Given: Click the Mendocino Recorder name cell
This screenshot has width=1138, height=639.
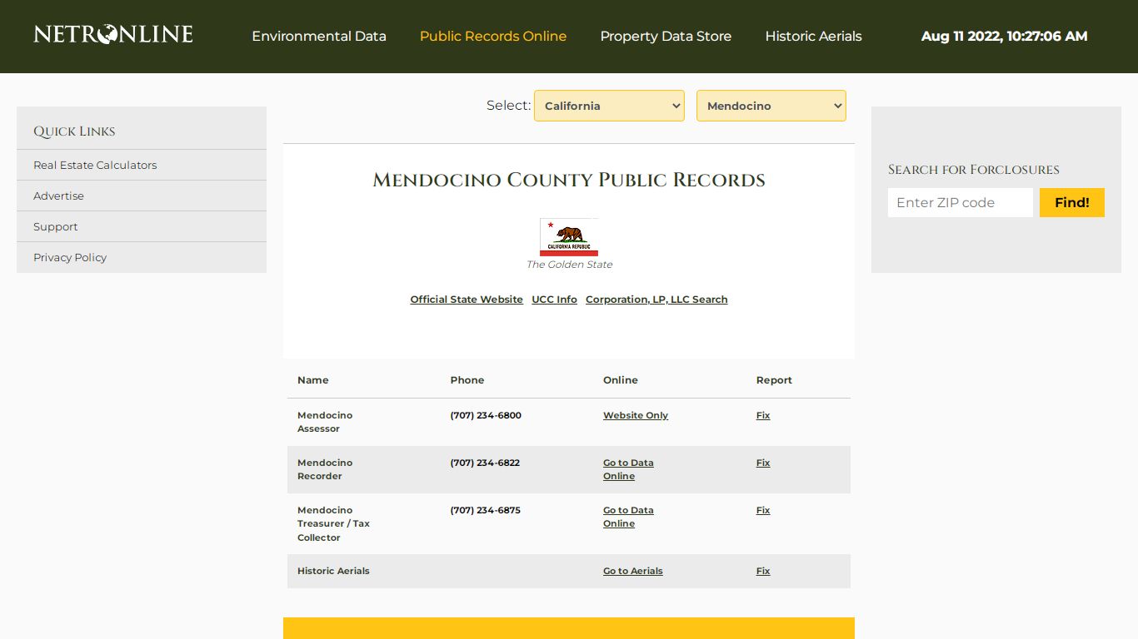Looking at the screenshot, I should [325, 469].
